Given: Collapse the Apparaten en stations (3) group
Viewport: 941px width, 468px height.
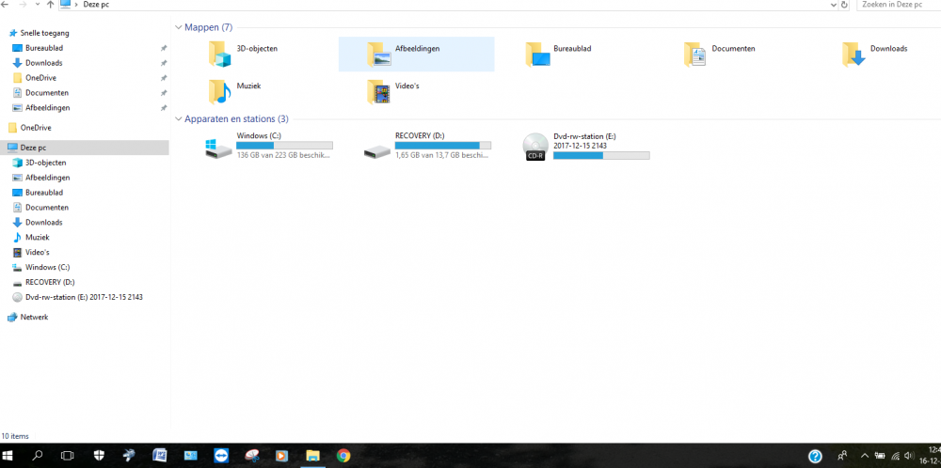Looking at the screenshot, I should 179,119.
